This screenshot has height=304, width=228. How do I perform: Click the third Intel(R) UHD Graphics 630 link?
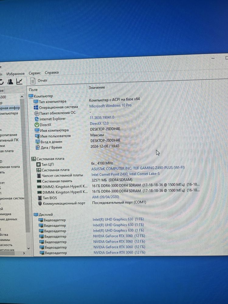coord(119,230)
